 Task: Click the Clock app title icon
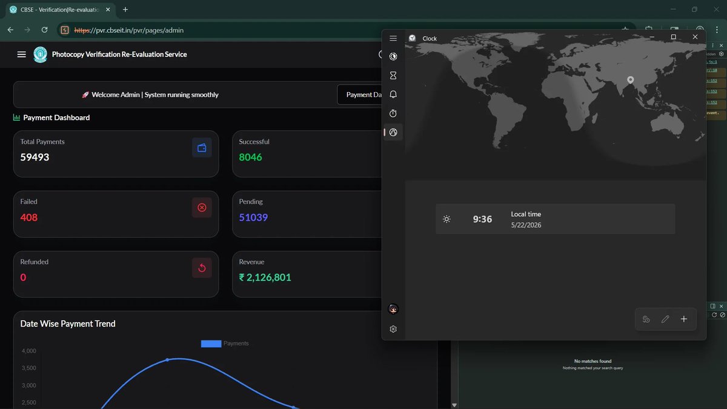coord(412,38)
